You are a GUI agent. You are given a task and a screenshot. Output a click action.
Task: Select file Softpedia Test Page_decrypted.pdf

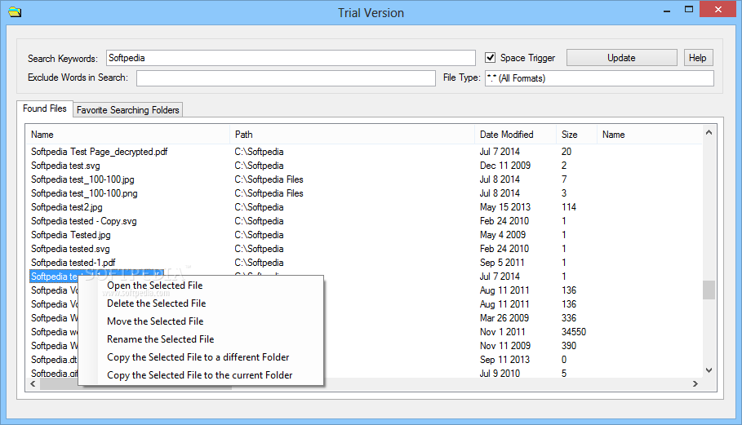tap(100, 152)
